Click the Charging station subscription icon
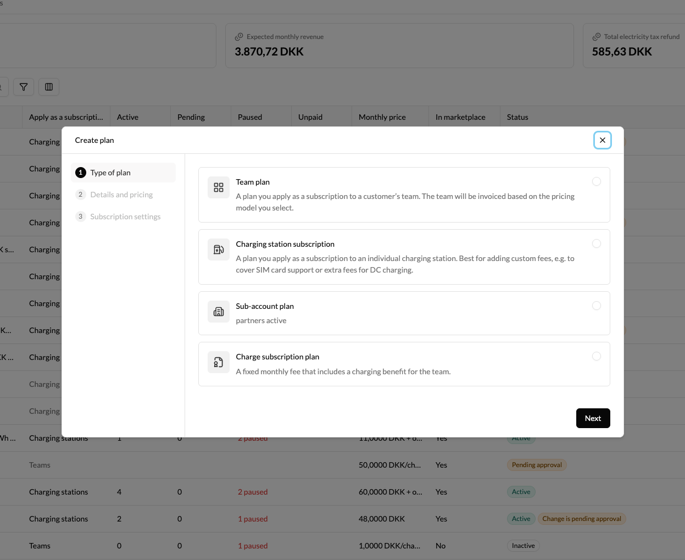This screenshot has height=560, width=685. [x=219, y=249]
